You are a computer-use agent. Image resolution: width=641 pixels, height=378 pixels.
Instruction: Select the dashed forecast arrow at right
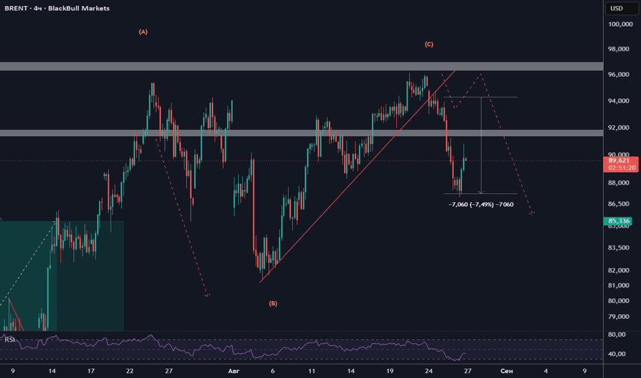(507, 144)
